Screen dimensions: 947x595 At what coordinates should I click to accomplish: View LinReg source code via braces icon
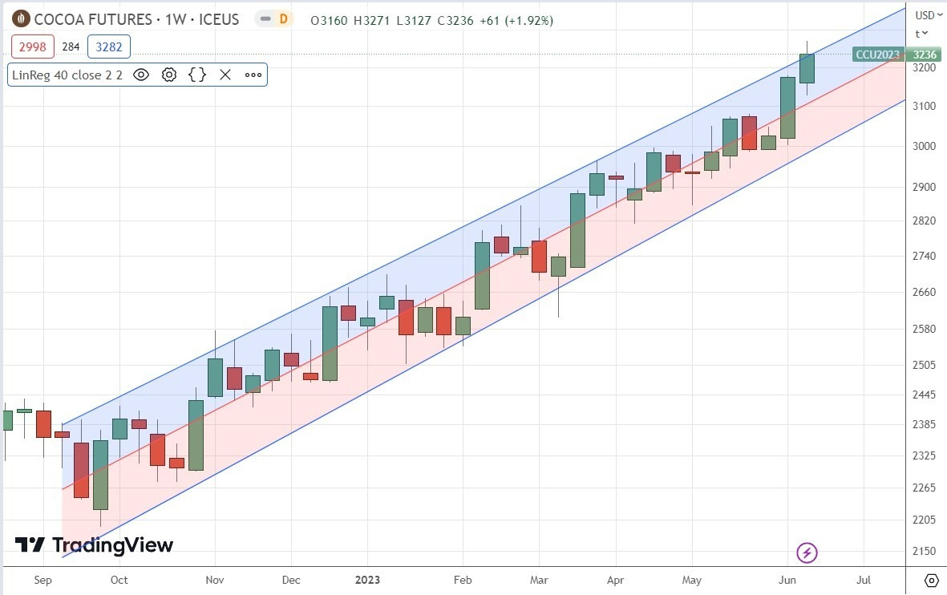(196, 75)
